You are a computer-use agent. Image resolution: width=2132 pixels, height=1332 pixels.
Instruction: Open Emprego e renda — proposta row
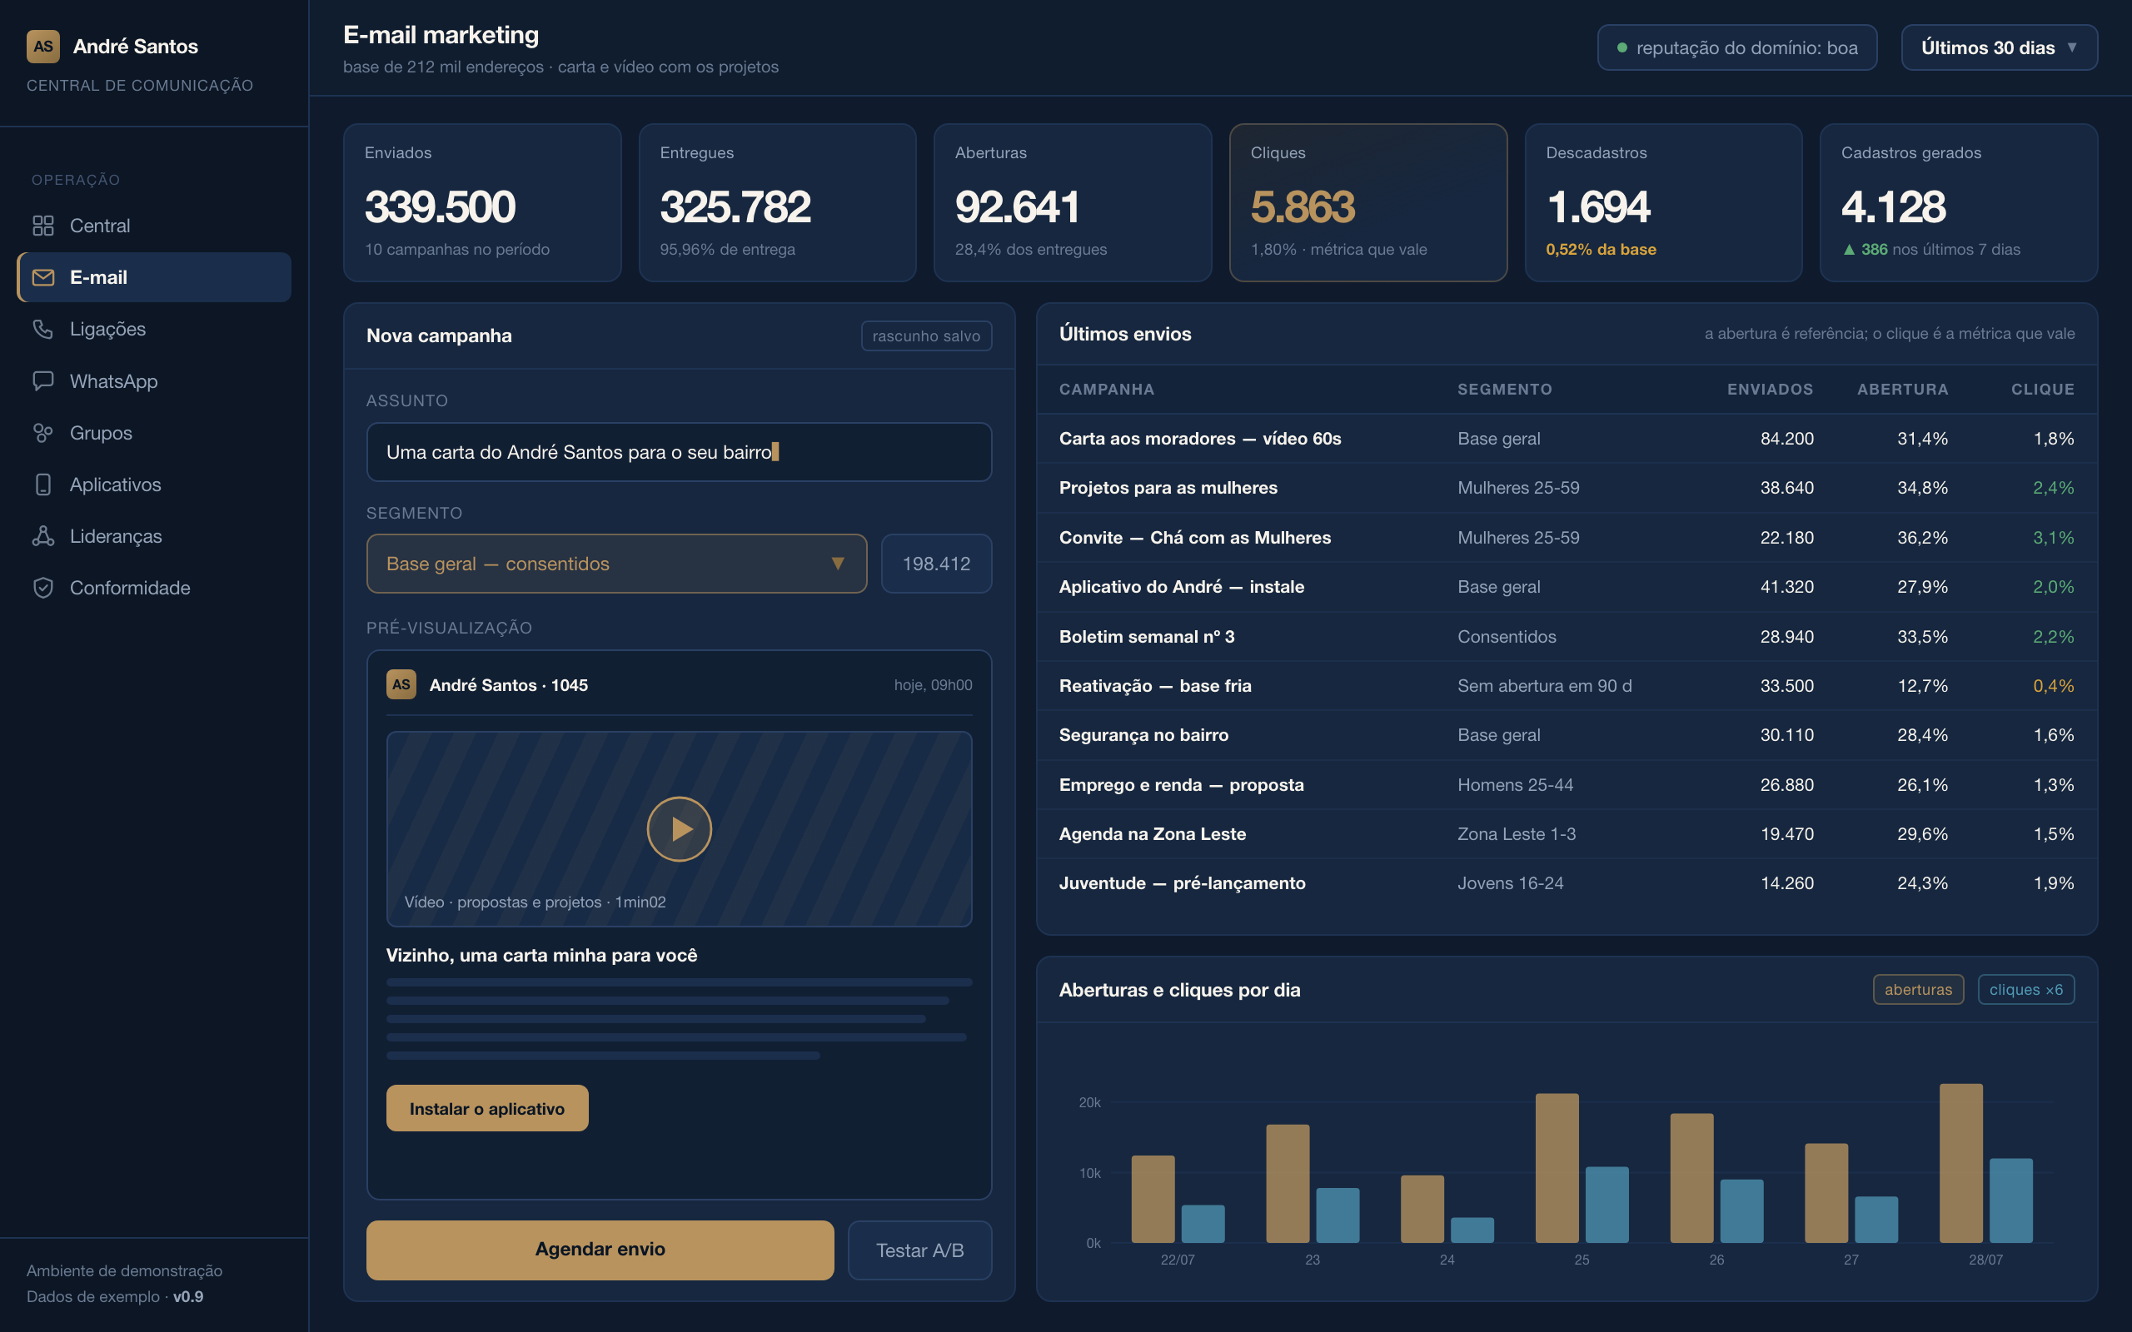1567,784
